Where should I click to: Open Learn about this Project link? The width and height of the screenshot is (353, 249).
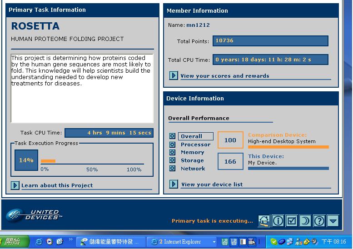tap(57, 185)
